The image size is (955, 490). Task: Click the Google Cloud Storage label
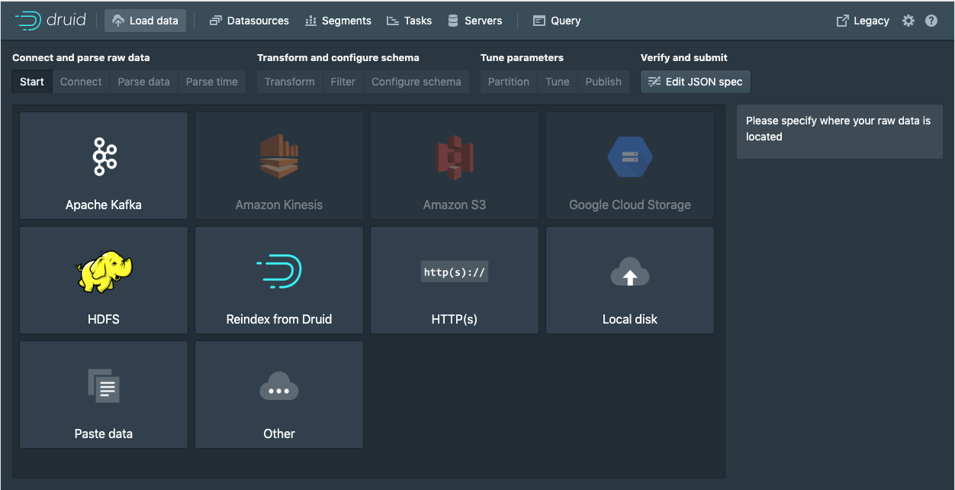(x=630, y=205)
